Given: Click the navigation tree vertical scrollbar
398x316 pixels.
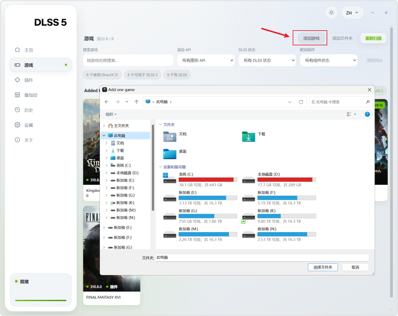Looking at the screenshot, I should (x=153, y=168).
